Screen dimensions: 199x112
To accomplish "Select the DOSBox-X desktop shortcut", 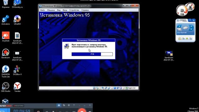I will click(x=17, y=70).
